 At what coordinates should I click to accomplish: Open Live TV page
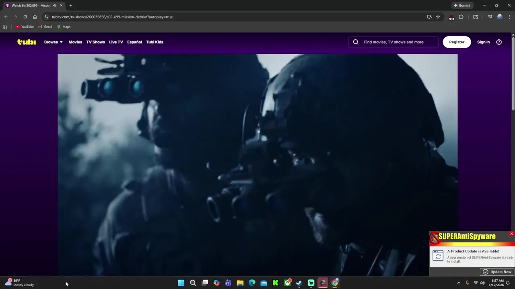coord(116,42)
